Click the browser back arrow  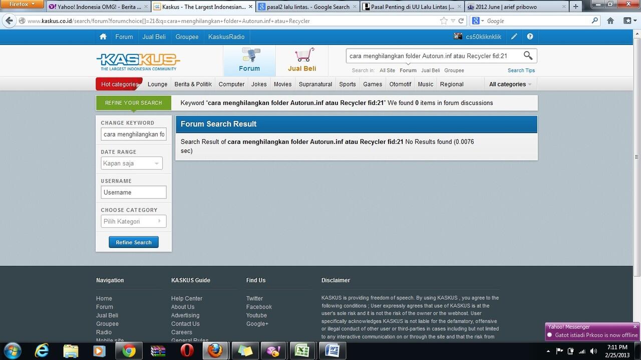click(x=9, y=20)
